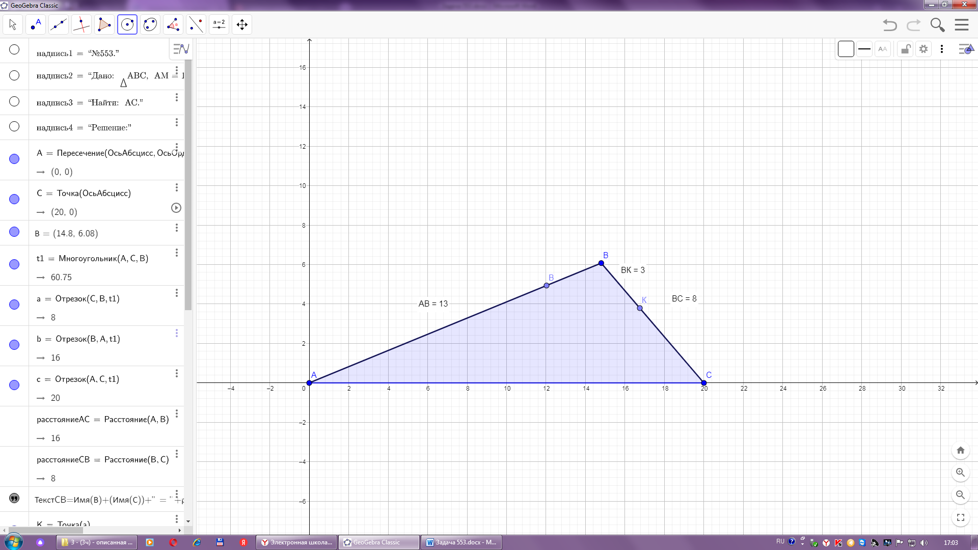
Task: Open the search magnifier in toolbar
Action: pyautogui.click(x=937, y=25)
